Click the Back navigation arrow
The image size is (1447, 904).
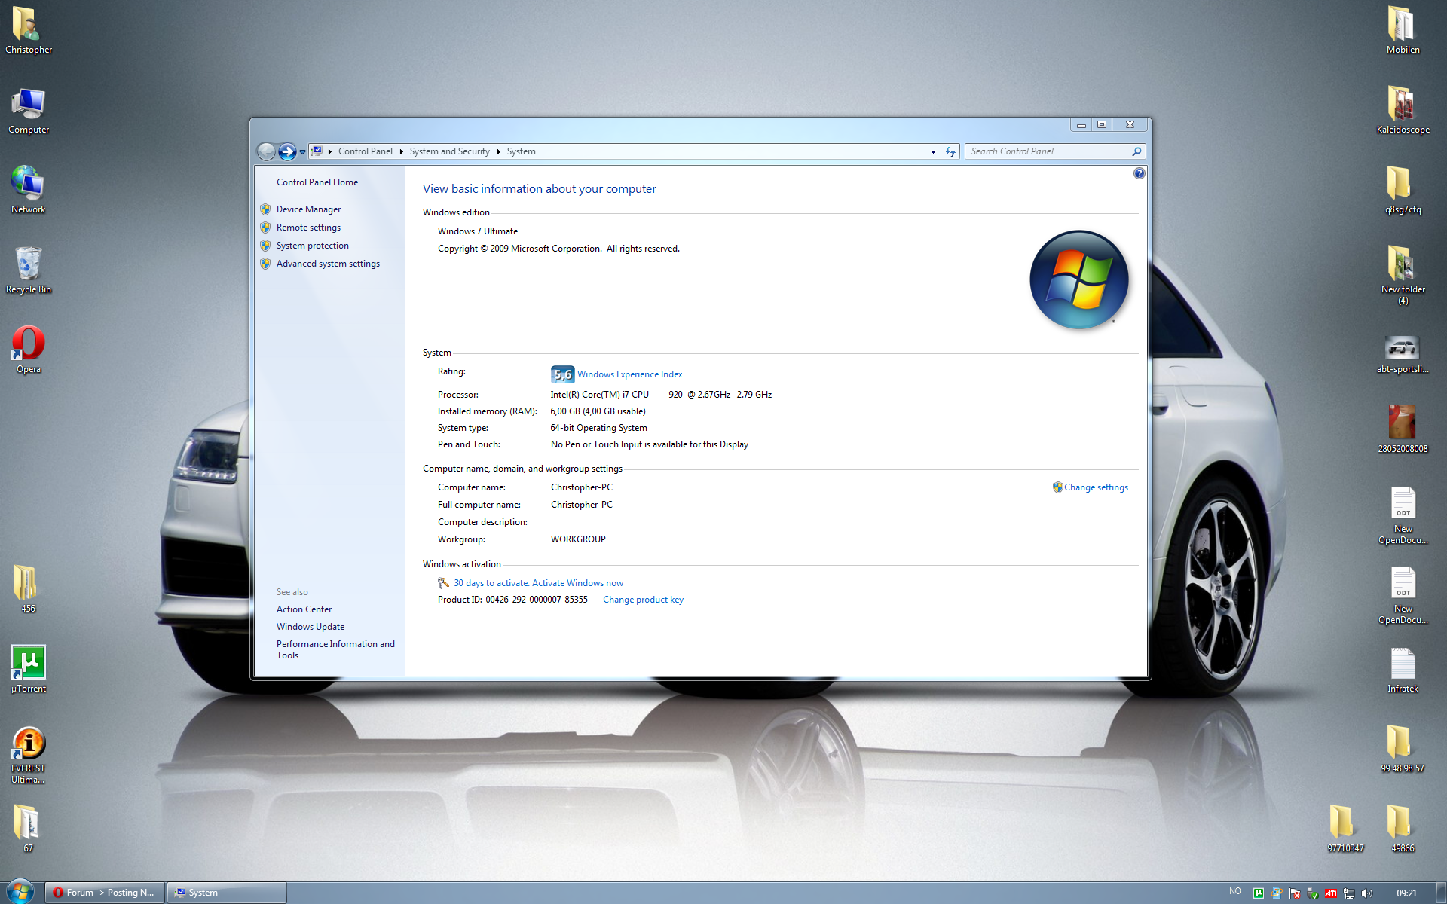266,151
